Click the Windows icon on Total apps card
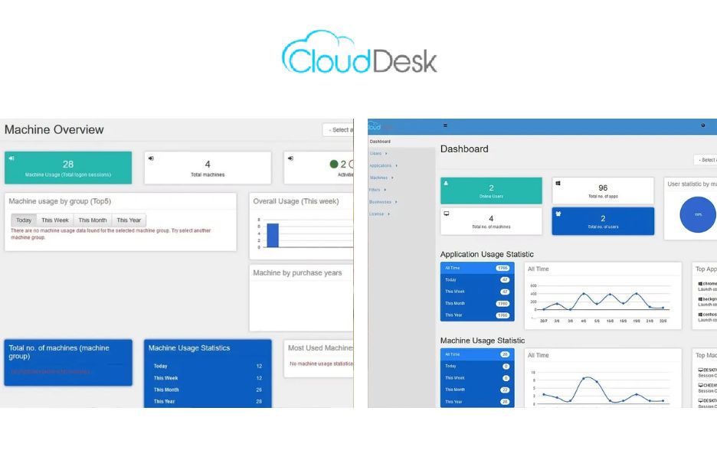This screenshot has width=717, height=473. [558, 184]
